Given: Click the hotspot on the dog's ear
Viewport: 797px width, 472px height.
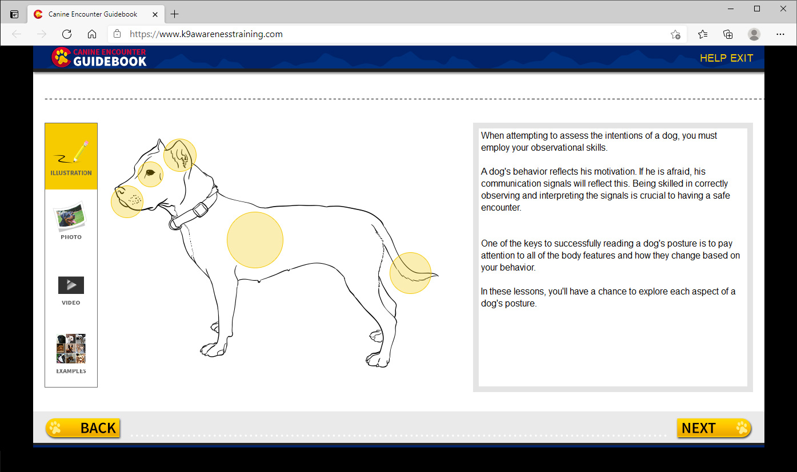Looking at the screenshot, I should pyautogui.click(x=180, y=155).
